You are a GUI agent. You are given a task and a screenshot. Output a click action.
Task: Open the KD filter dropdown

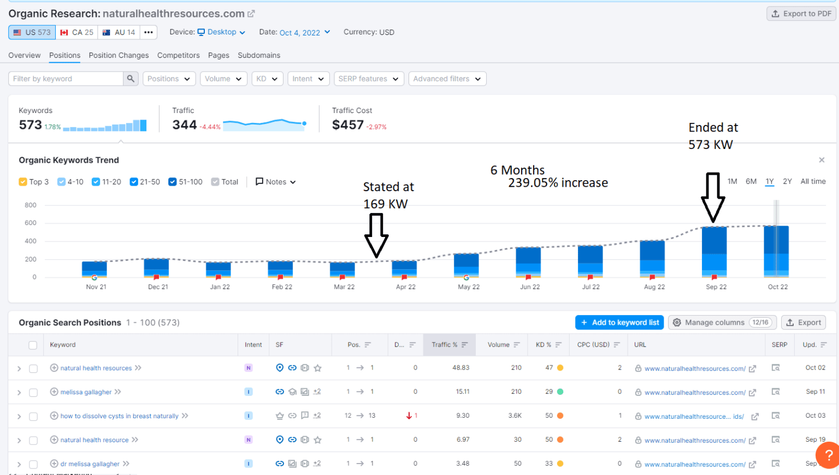click(x=267, y=79)
